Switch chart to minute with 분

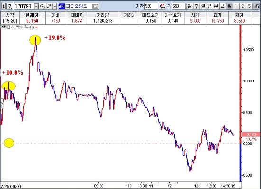216,6
